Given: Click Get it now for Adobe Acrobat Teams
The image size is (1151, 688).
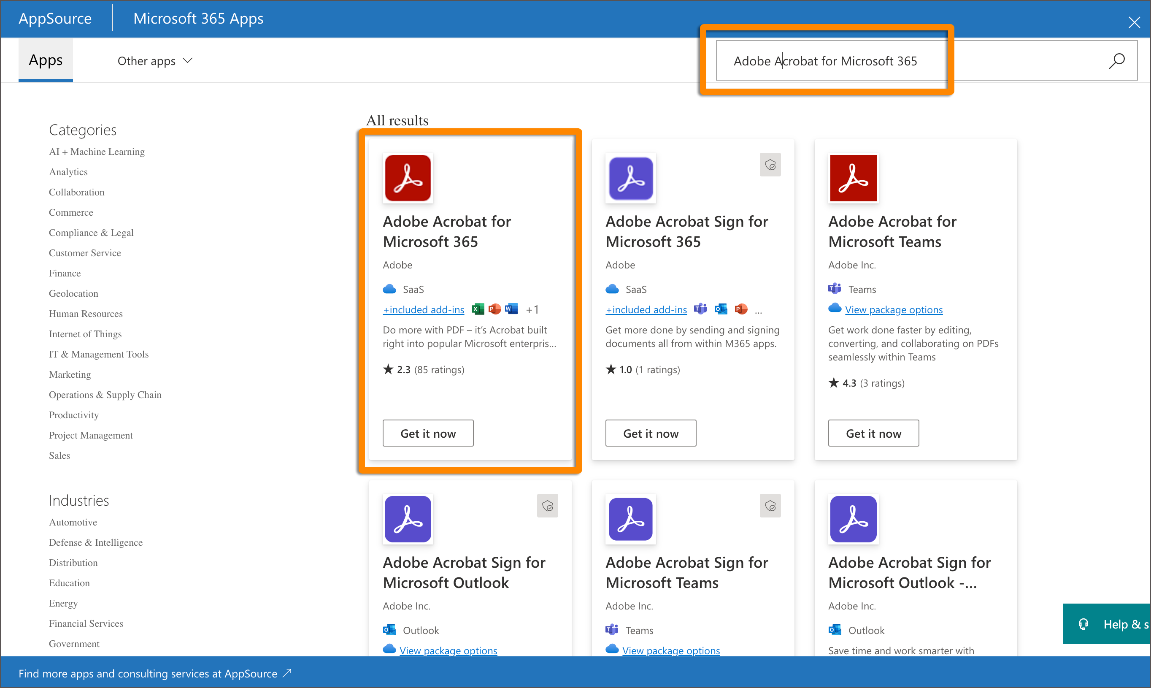Looking at the screenshot, I should (x=873, y=433).
